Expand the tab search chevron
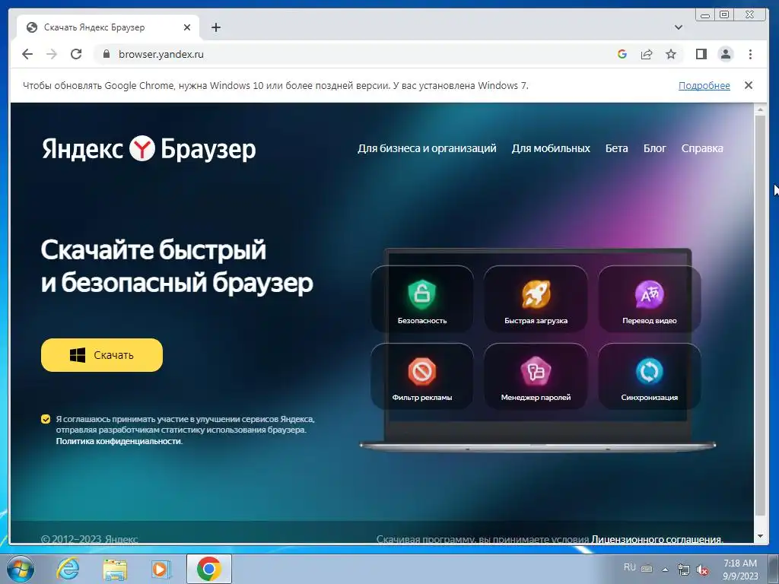This screenshot has height=584, width=779. [x=678, y=27]
